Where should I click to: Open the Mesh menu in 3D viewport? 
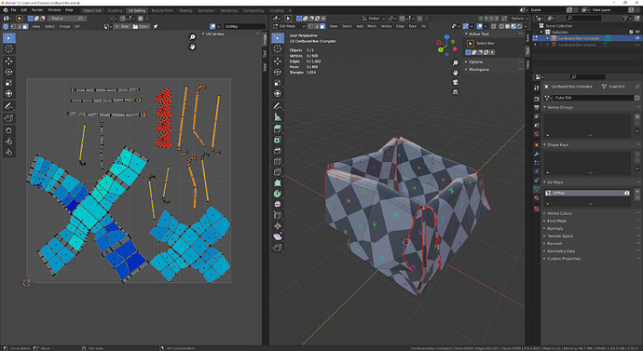click(x=372, y=27)
